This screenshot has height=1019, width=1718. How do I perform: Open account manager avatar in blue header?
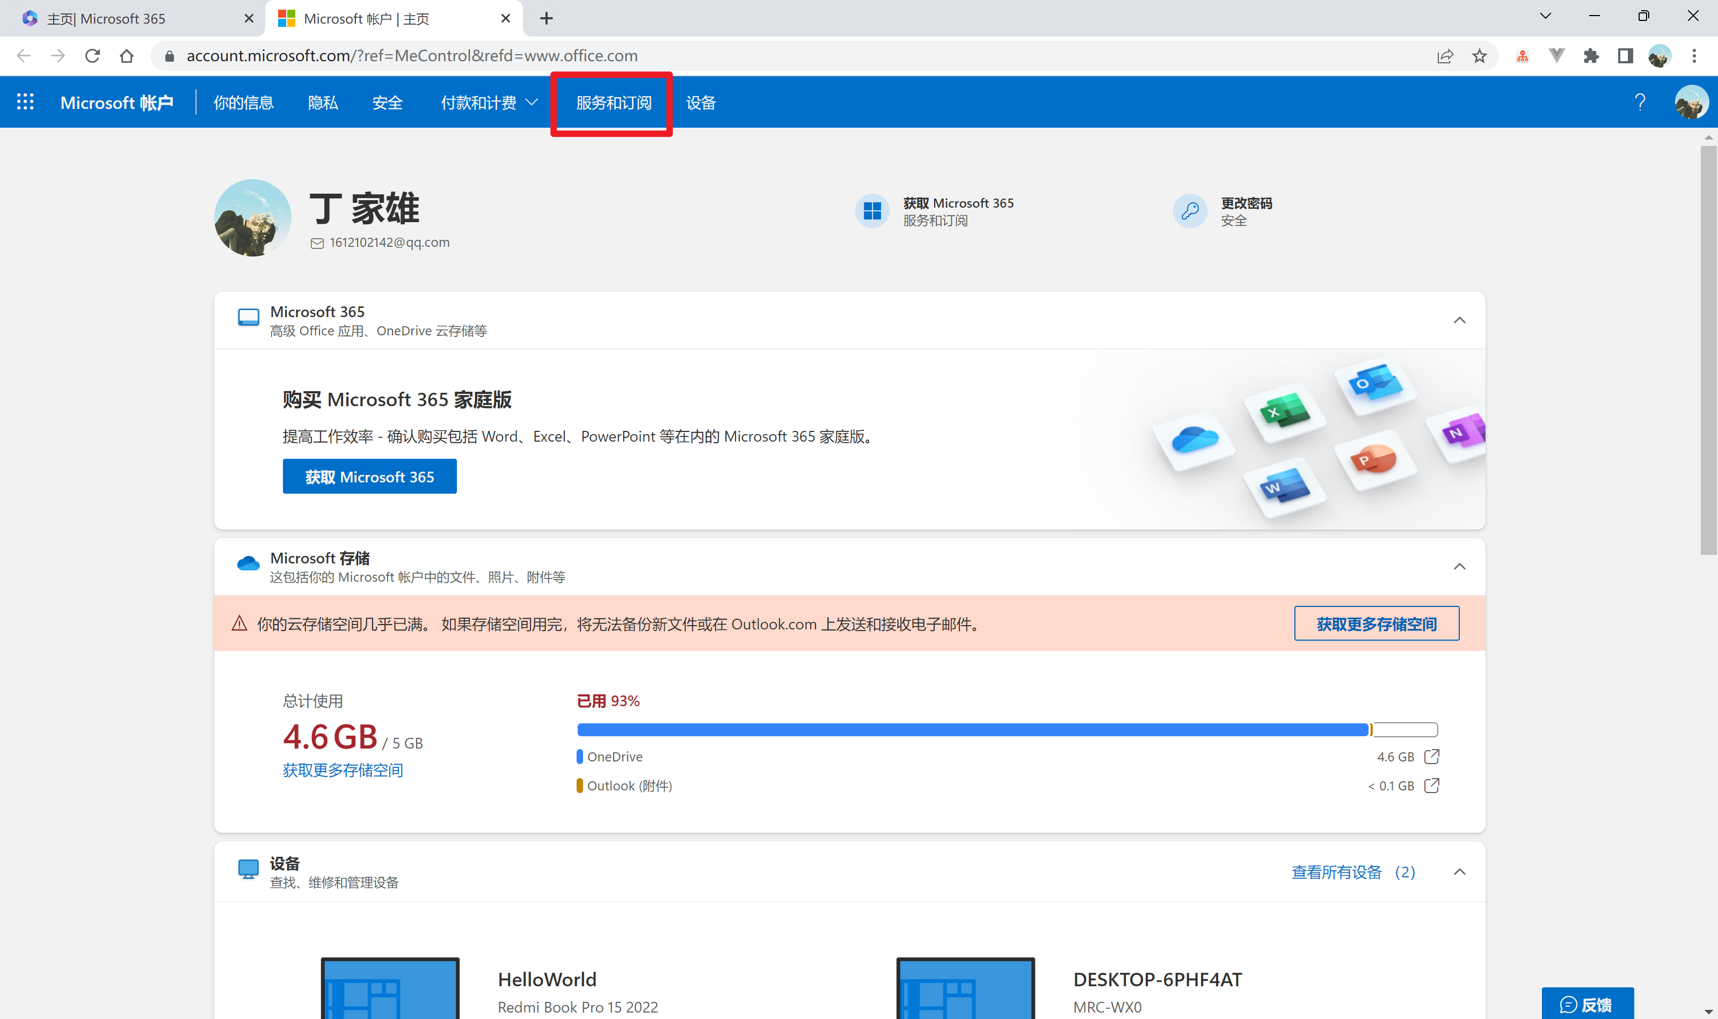pos(1691,102)
